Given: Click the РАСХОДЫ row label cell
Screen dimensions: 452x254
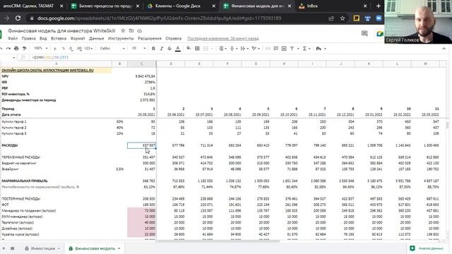Looking at the screenshot, I should (x=56, y=145).
